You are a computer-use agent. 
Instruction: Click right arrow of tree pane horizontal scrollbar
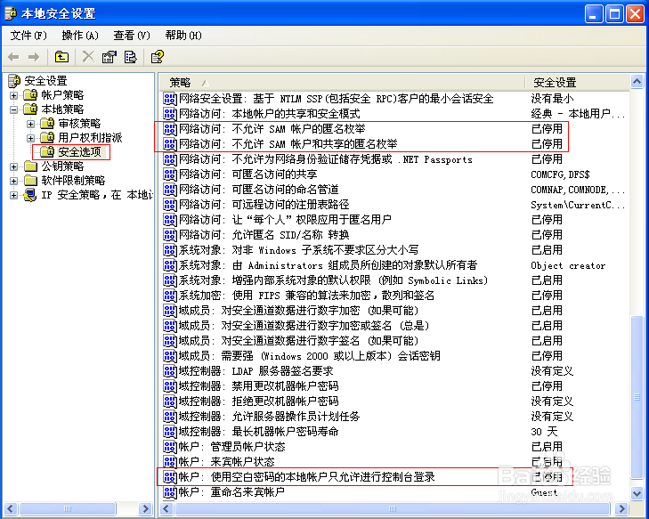[145, 508]
